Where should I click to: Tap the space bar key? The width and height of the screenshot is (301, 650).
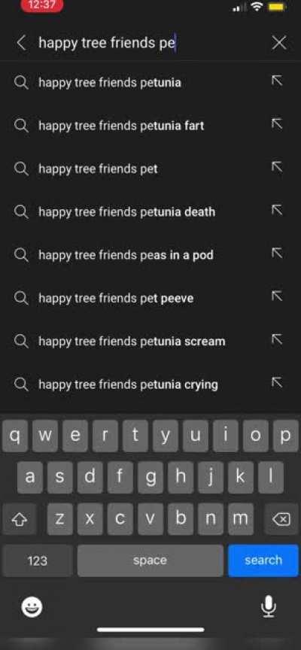(x=150, y=560)
